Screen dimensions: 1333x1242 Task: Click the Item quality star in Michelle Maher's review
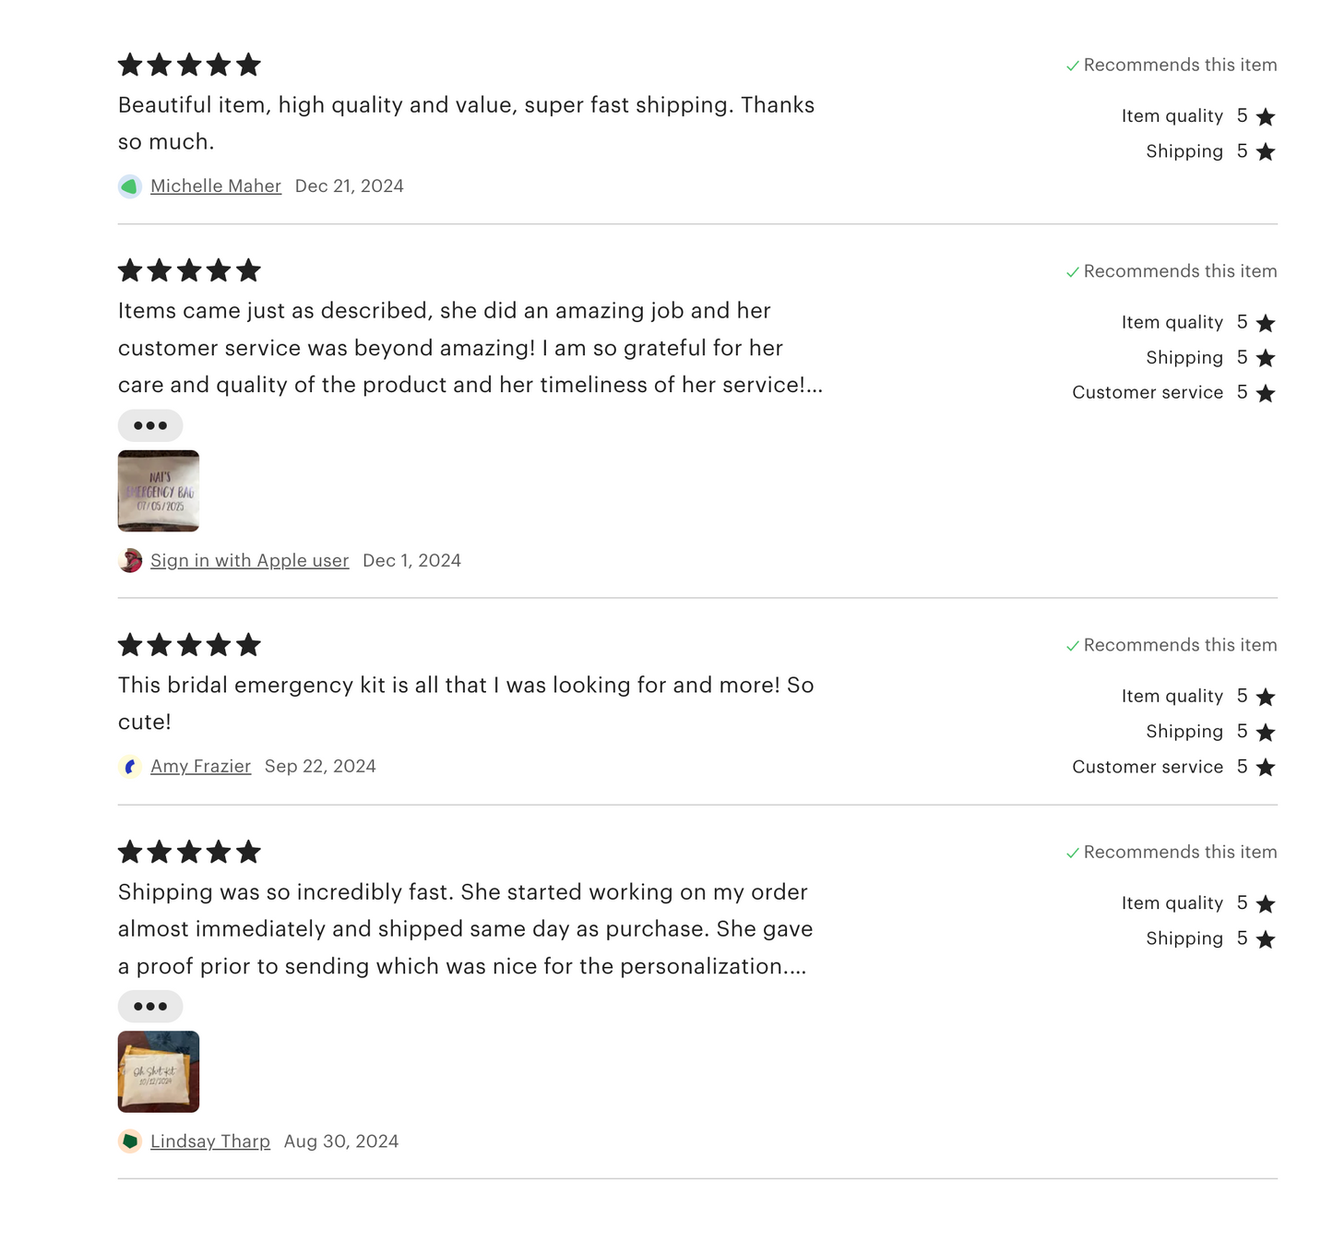click(x=1266, y=117)
